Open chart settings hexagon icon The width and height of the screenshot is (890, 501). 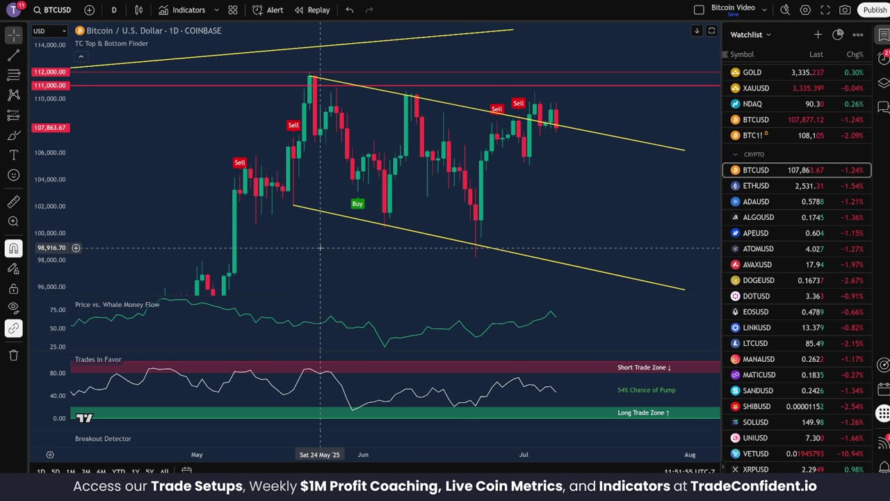coord(805,10)
